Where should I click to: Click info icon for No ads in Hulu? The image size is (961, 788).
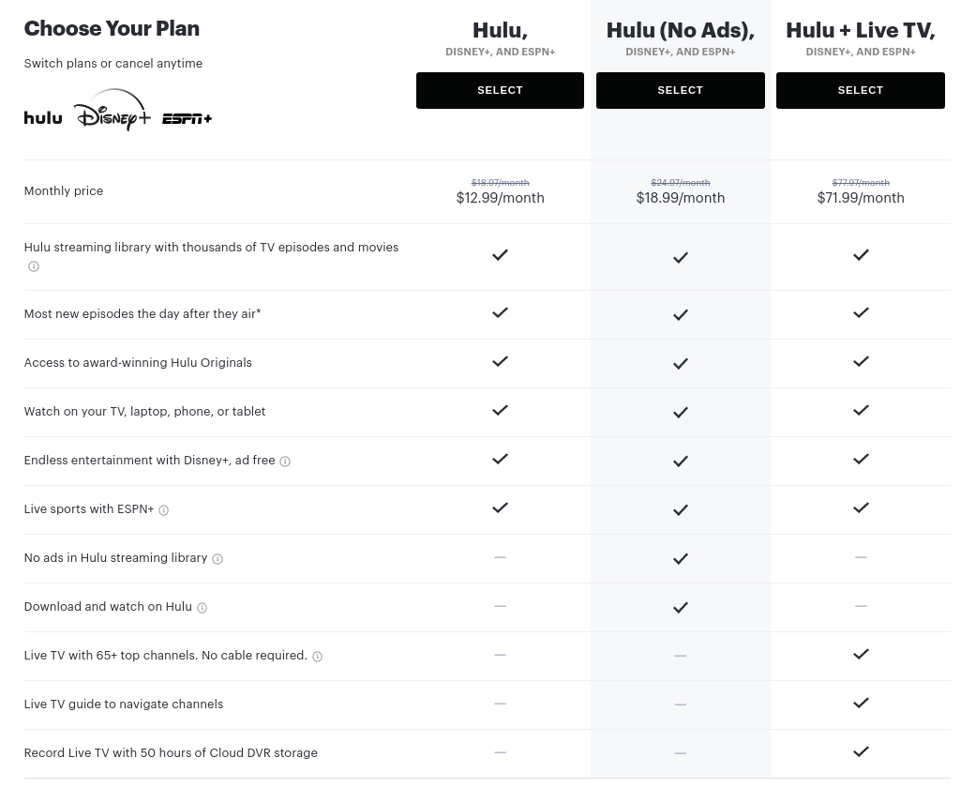(x=218, y=559)
